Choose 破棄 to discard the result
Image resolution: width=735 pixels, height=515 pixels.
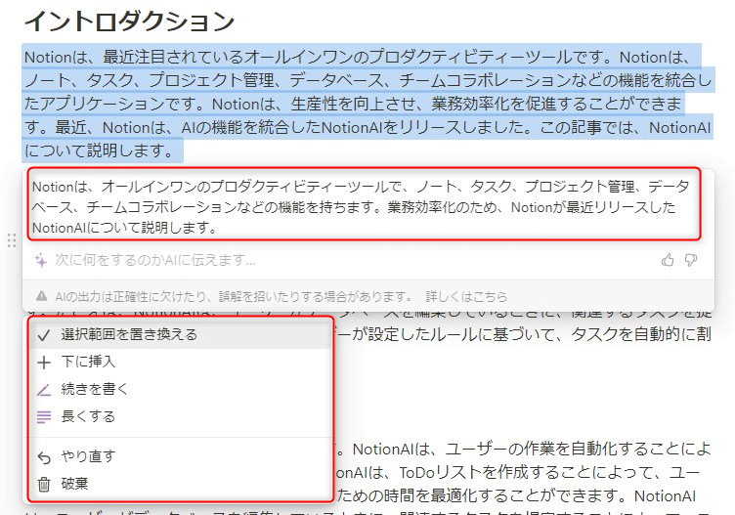[181, 484]
